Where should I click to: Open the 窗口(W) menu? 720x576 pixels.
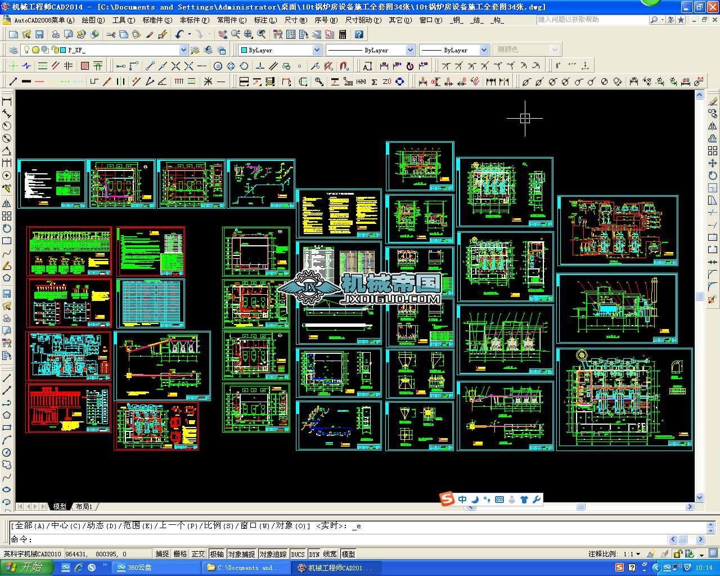(x=431, y=20)
